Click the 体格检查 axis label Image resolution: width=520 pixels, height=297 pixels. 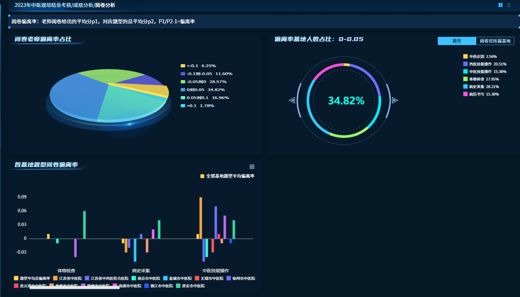tap(67, 270)
